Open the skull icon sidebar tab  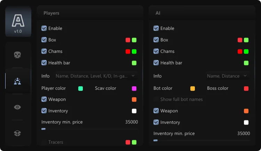17,55
